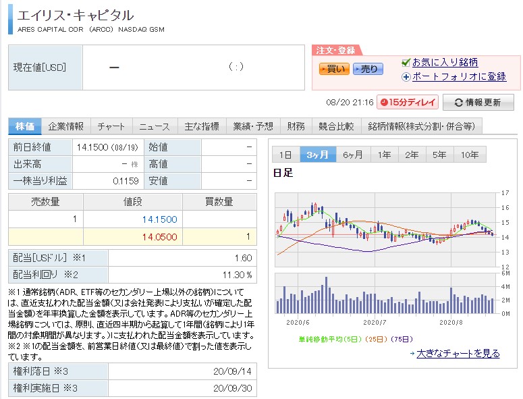Select the 財務 tab
This screenshot has height=399, width=523.
pyautogui.click(x=296, y=126)
